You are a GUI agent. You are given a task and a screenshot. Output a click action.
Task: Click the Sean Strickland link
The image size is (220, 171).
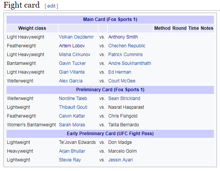coord(124,98)
